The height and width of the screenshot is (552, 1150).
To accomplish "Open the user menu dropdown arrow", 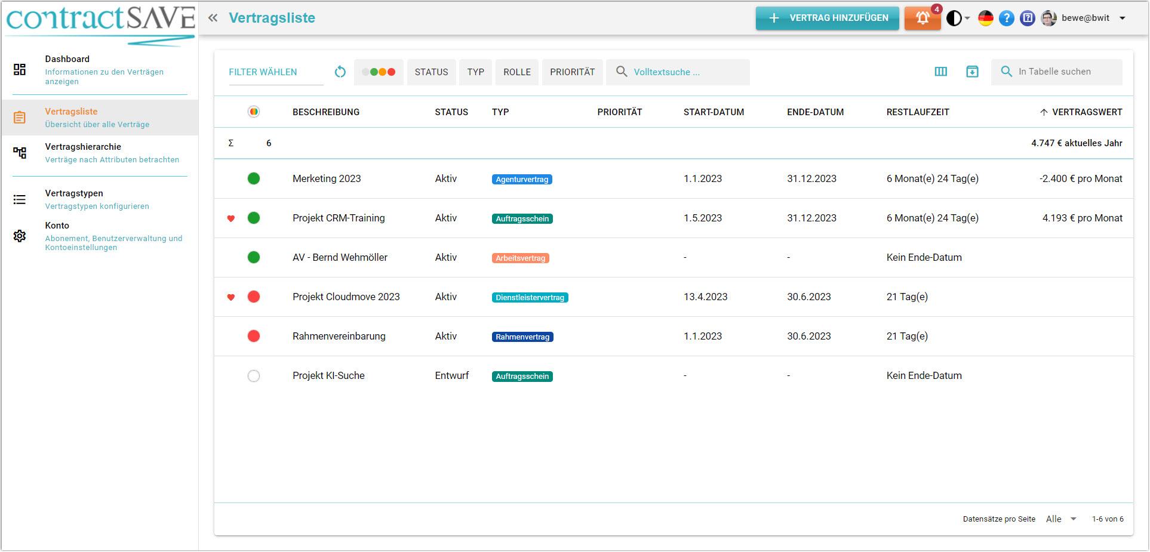I will (1123, 18).
